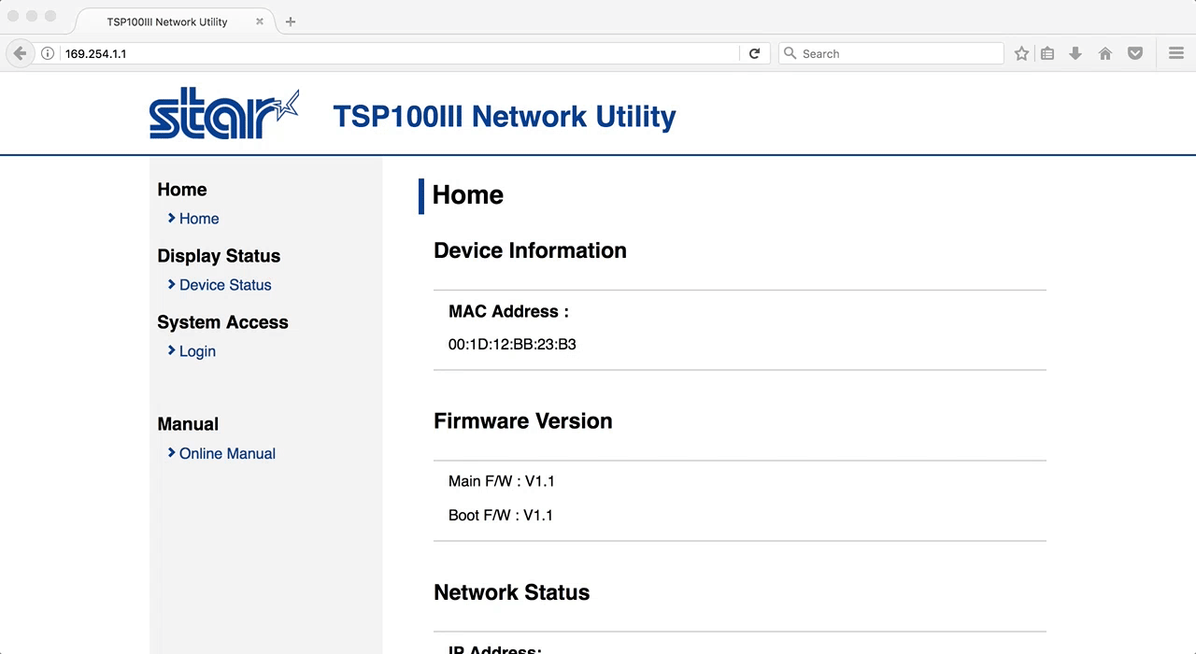Focus the address bar showing 169.254.1.1

[x=402, y=54]
